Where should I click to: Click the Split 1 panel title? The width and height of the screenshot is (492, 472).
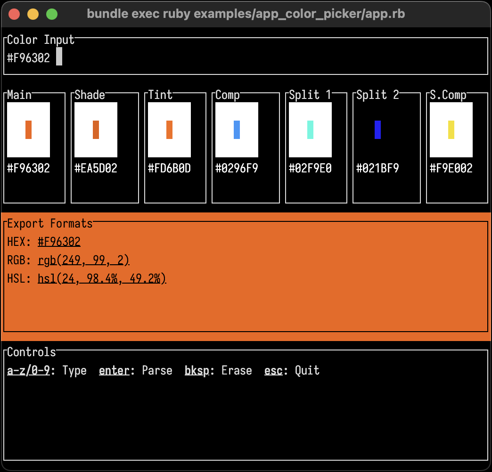pyautogui.click(x=310, y=95)
